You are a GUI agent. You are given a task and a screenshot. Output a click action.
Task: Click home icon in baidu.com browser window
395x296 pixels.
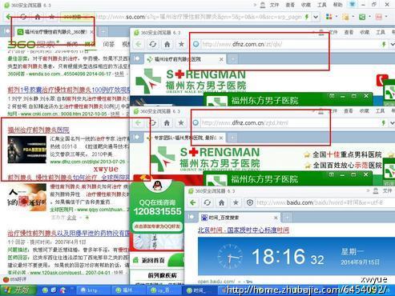click(x=221, y=202)
